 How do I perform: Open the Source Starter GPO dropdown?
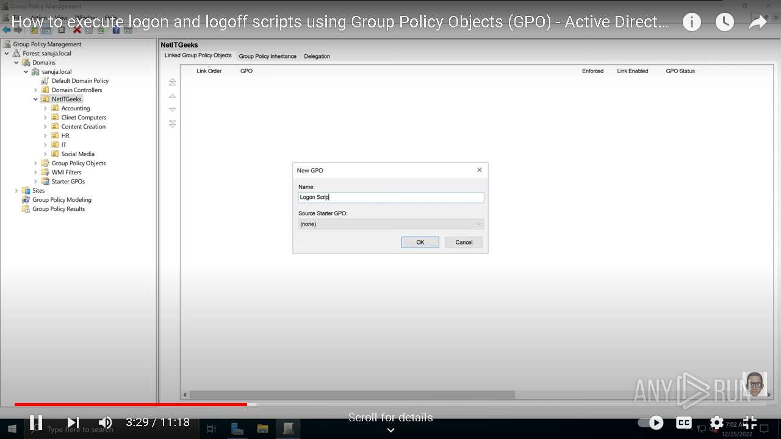coord(391,224)
